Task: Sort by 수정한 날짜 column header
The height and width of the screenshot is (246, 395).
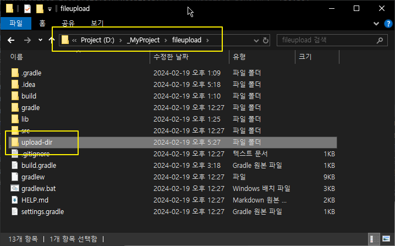Action: coord(171,57)
